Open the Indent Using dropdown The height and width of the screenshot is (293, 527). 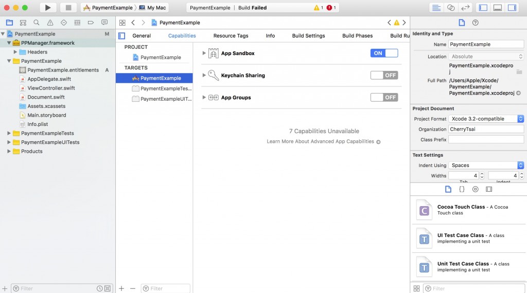486,165
